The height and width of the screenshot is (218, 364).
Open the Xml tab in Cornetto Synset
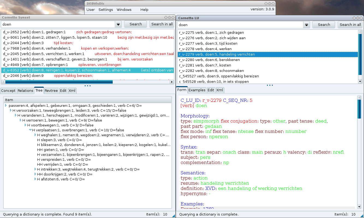tap(72, 90)
